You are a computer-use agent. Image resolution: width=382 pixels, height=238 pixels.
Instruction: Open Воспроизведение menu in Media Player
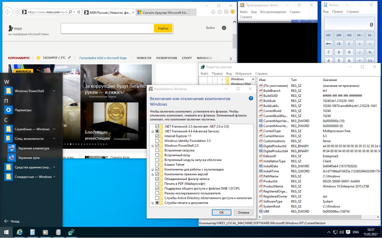click(273, 12)
